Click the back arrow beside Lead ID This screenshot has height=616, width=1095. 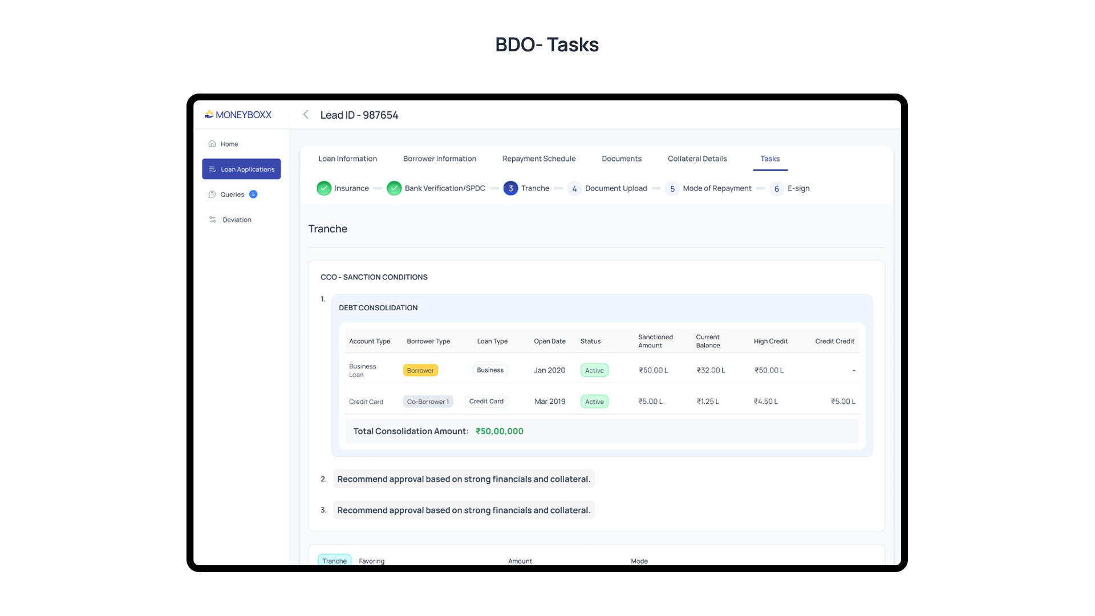[x=306, y=115]
